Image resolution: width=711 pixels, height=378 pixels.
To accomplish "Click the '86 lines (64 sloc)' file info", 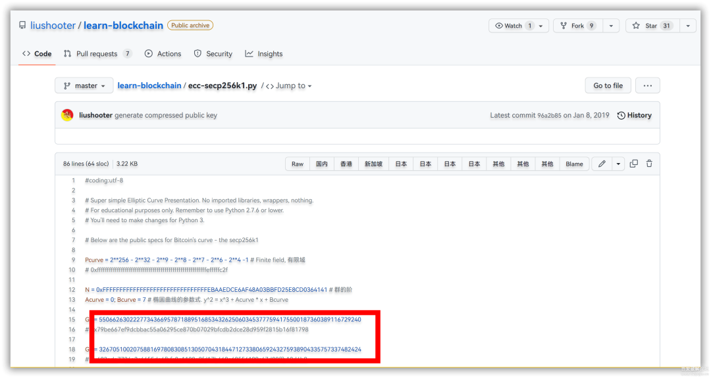I will tap(86, 164).
